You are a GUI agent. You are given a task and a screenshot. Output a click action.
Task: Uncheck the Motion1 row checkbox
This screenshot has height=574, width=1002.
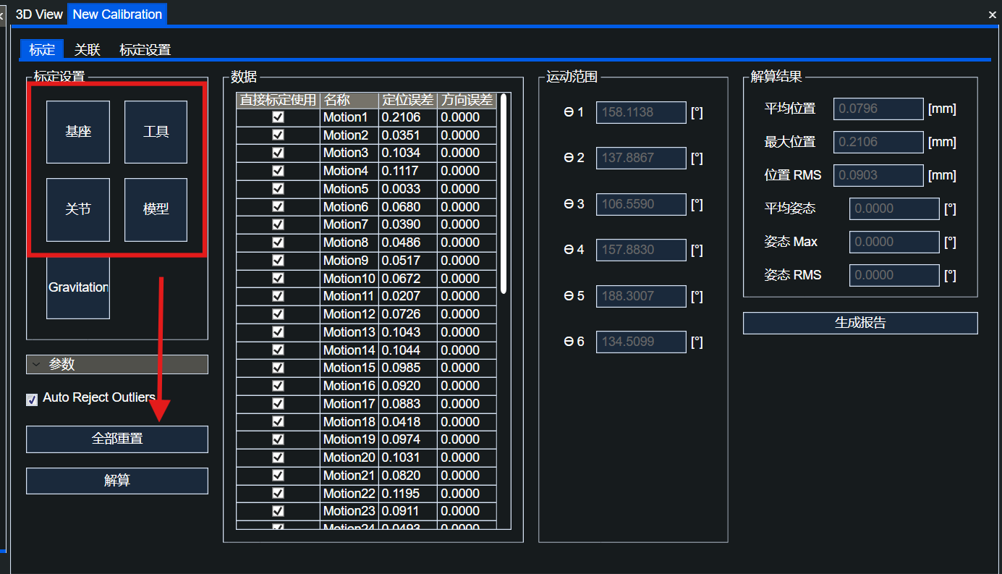pos(278,117)
